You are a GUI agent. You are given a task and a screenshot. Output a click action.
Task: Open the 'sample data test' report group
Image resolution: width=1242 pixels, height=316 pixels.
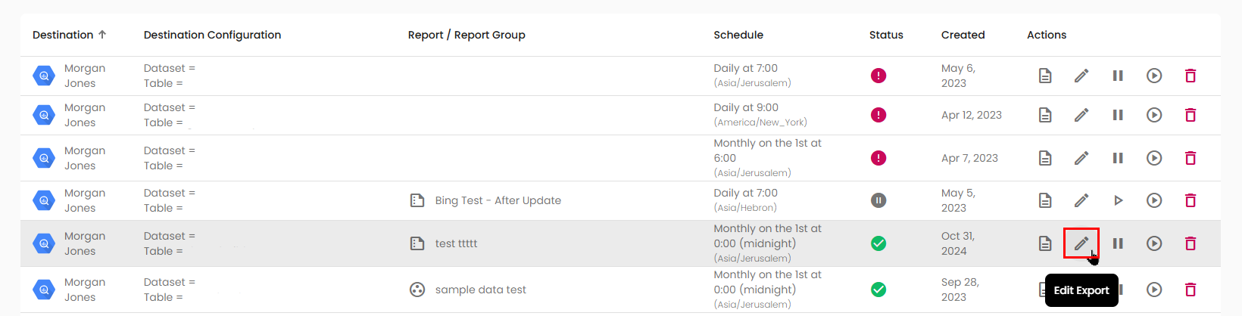(480, 290)
